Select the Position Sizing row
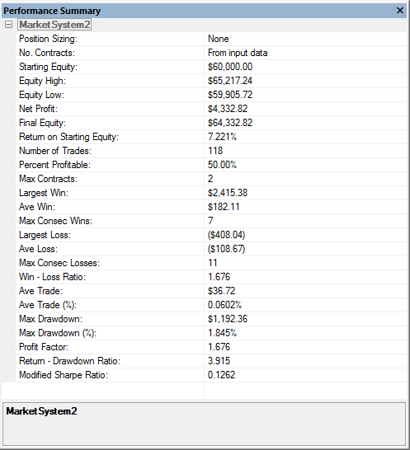The height and width of the screenshot is (450, 410). click(x=211, y=39)
